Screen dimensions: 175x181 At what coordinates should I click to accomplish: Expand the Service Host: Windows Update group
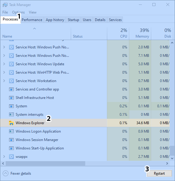[4, 64]
